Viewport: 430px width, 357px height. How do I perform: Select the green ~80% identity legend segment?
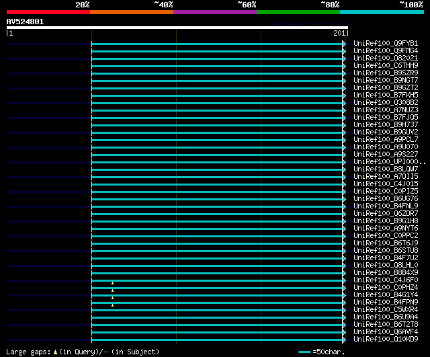point(298,12)
